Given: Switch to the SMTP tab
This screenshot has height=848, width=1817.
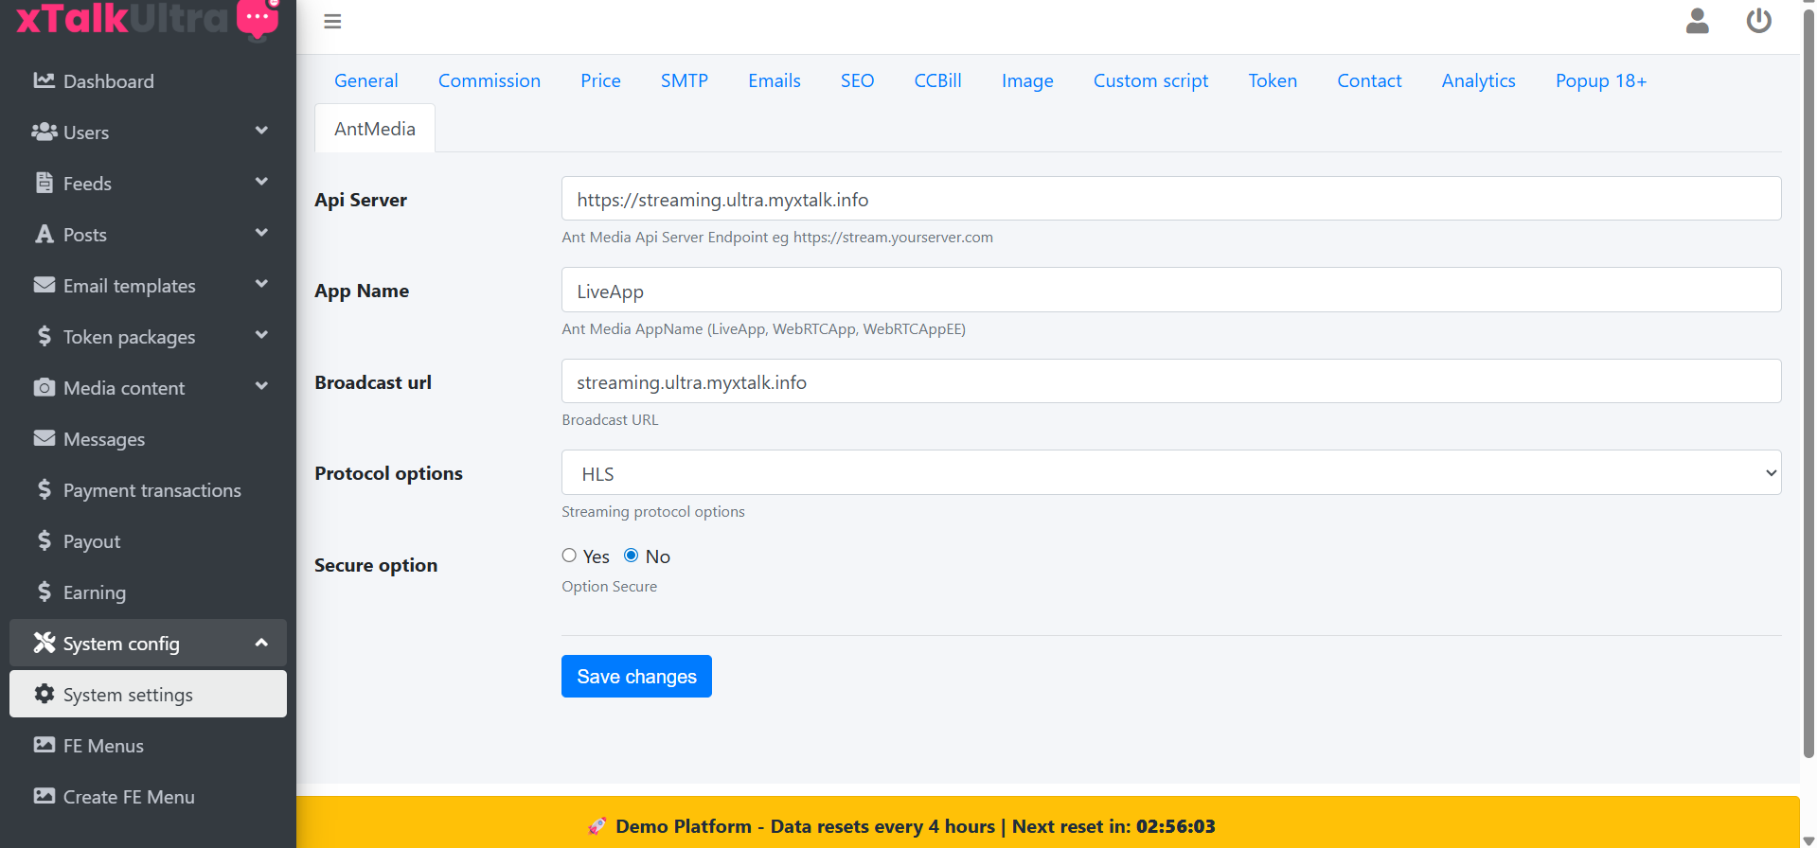Looking at the screenshot, I should tap(684, 80).
